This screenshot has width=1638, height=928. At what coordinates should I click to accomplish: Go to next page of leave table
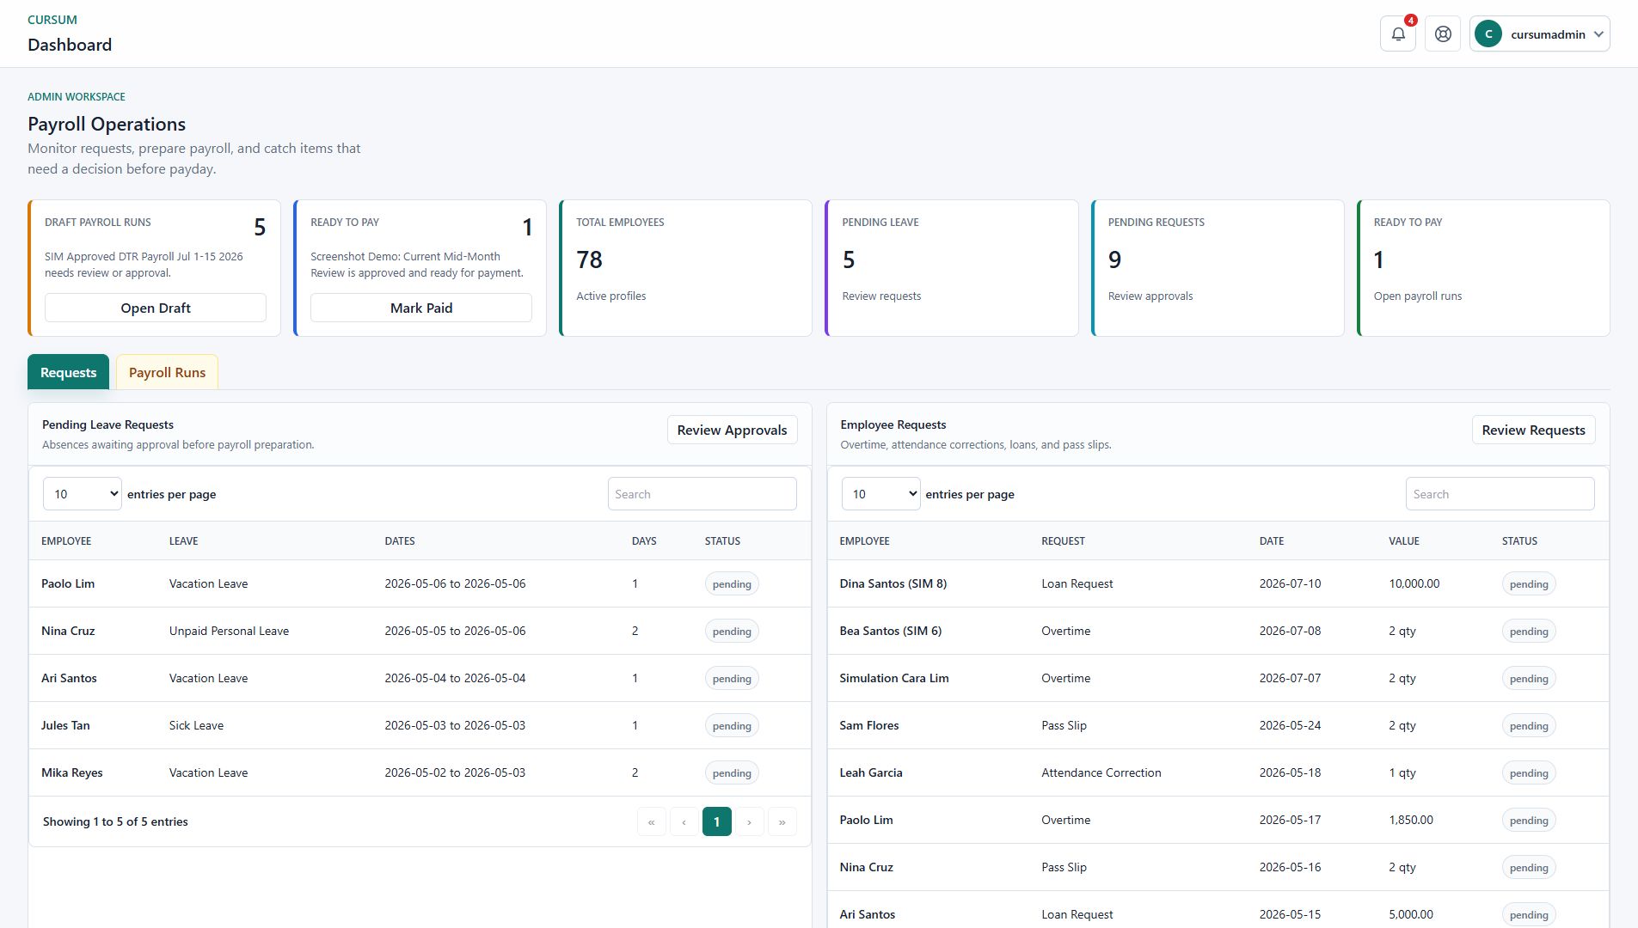click(x=750, y=821)
